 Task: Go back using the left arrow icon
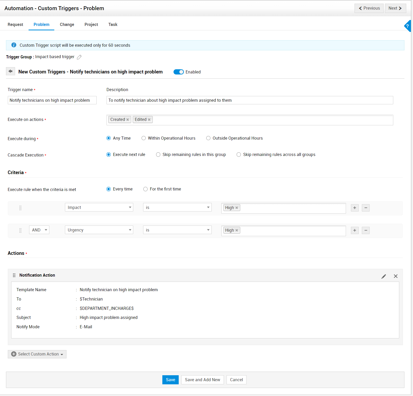coord(10,71)
